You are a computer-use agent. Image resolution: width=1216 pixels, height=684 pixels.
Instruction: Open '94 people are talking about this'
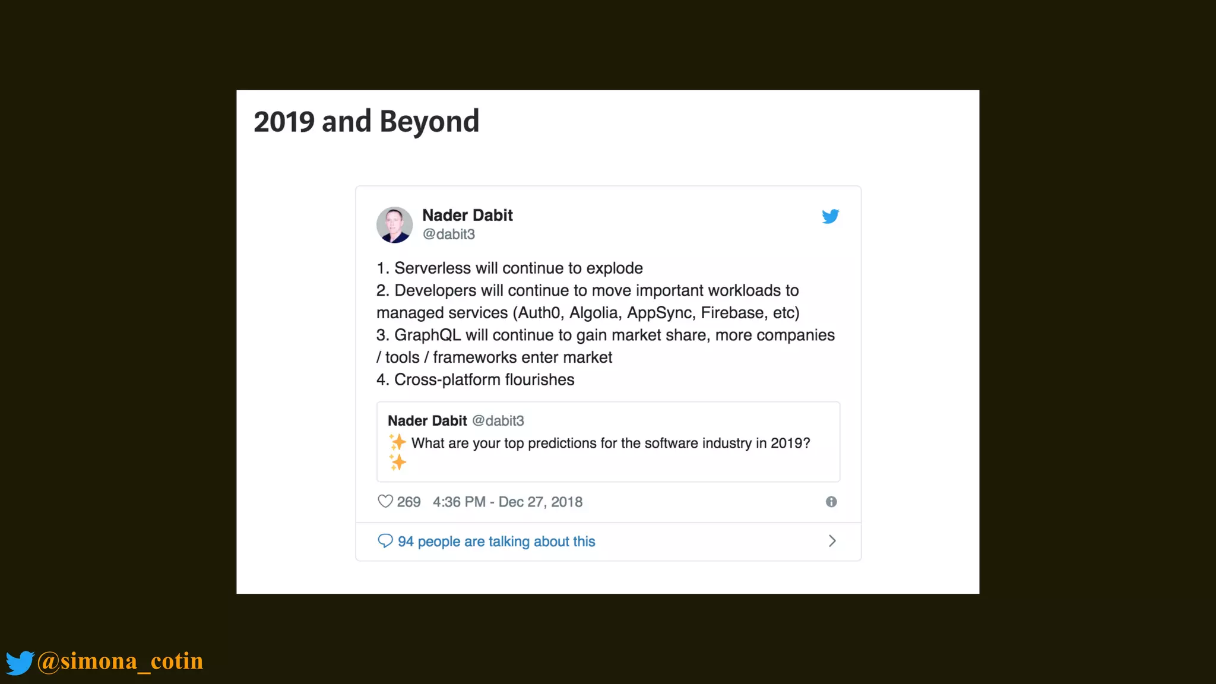(496, 541)
